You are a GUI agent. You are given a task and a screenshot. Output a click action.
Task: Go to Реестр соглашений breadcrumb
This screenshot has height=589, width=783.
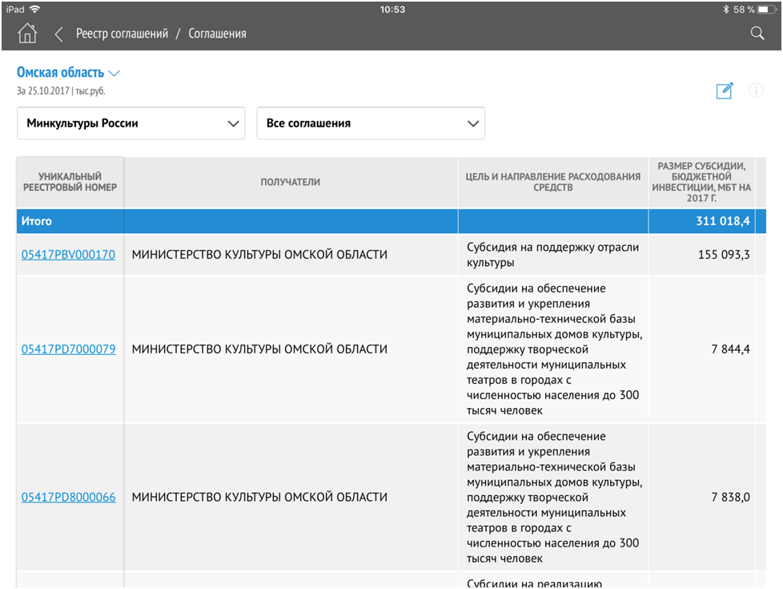(x=122, y=34)
